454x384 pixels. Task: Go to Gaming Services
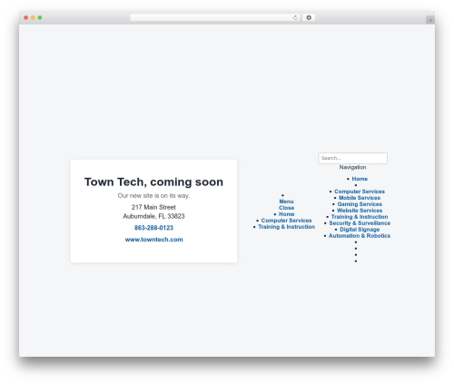coord(360,204)
